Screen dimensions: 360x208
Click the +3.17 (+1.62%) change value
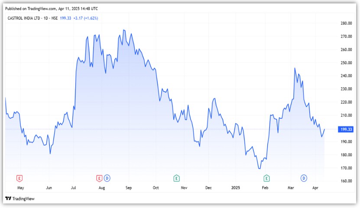coord(86,18)
